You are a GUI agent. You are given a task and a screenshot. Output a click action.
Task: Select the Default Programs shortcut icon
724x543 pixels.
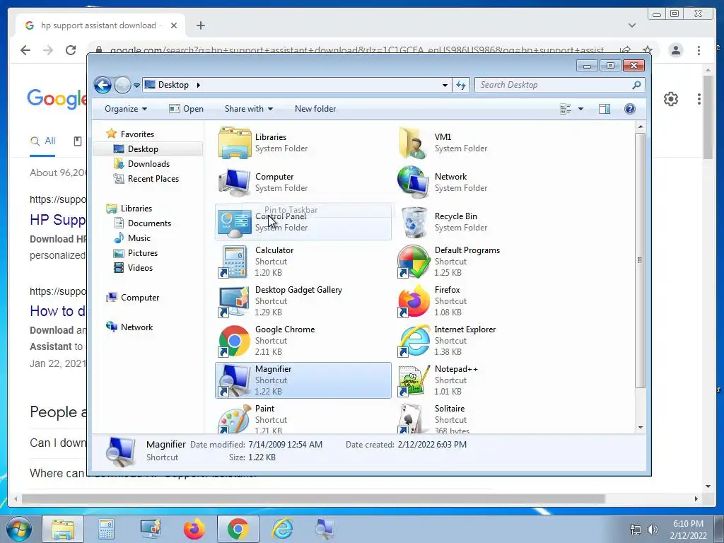[x=413, y=262]
